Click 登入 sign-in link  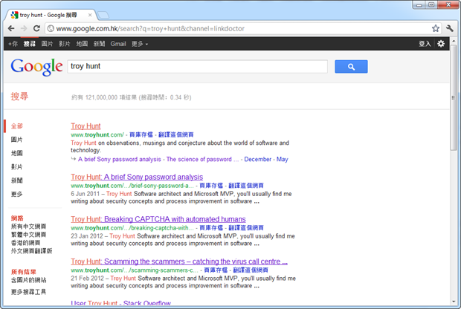425,44
